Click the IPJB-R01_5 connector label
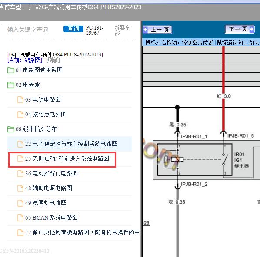The width and height of the screenshot is (260, 257). pos(240,136)
